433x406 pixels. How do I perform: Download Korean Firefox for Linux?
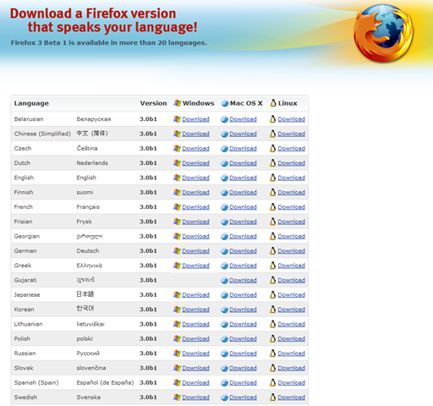coord(291,310)
